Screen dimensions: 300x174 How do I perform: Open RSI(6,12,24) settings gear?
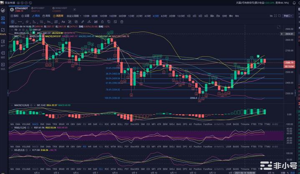pos(28,128)
